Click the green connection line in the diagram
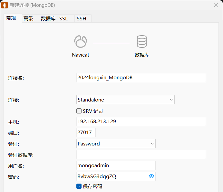 coord(111,43)
